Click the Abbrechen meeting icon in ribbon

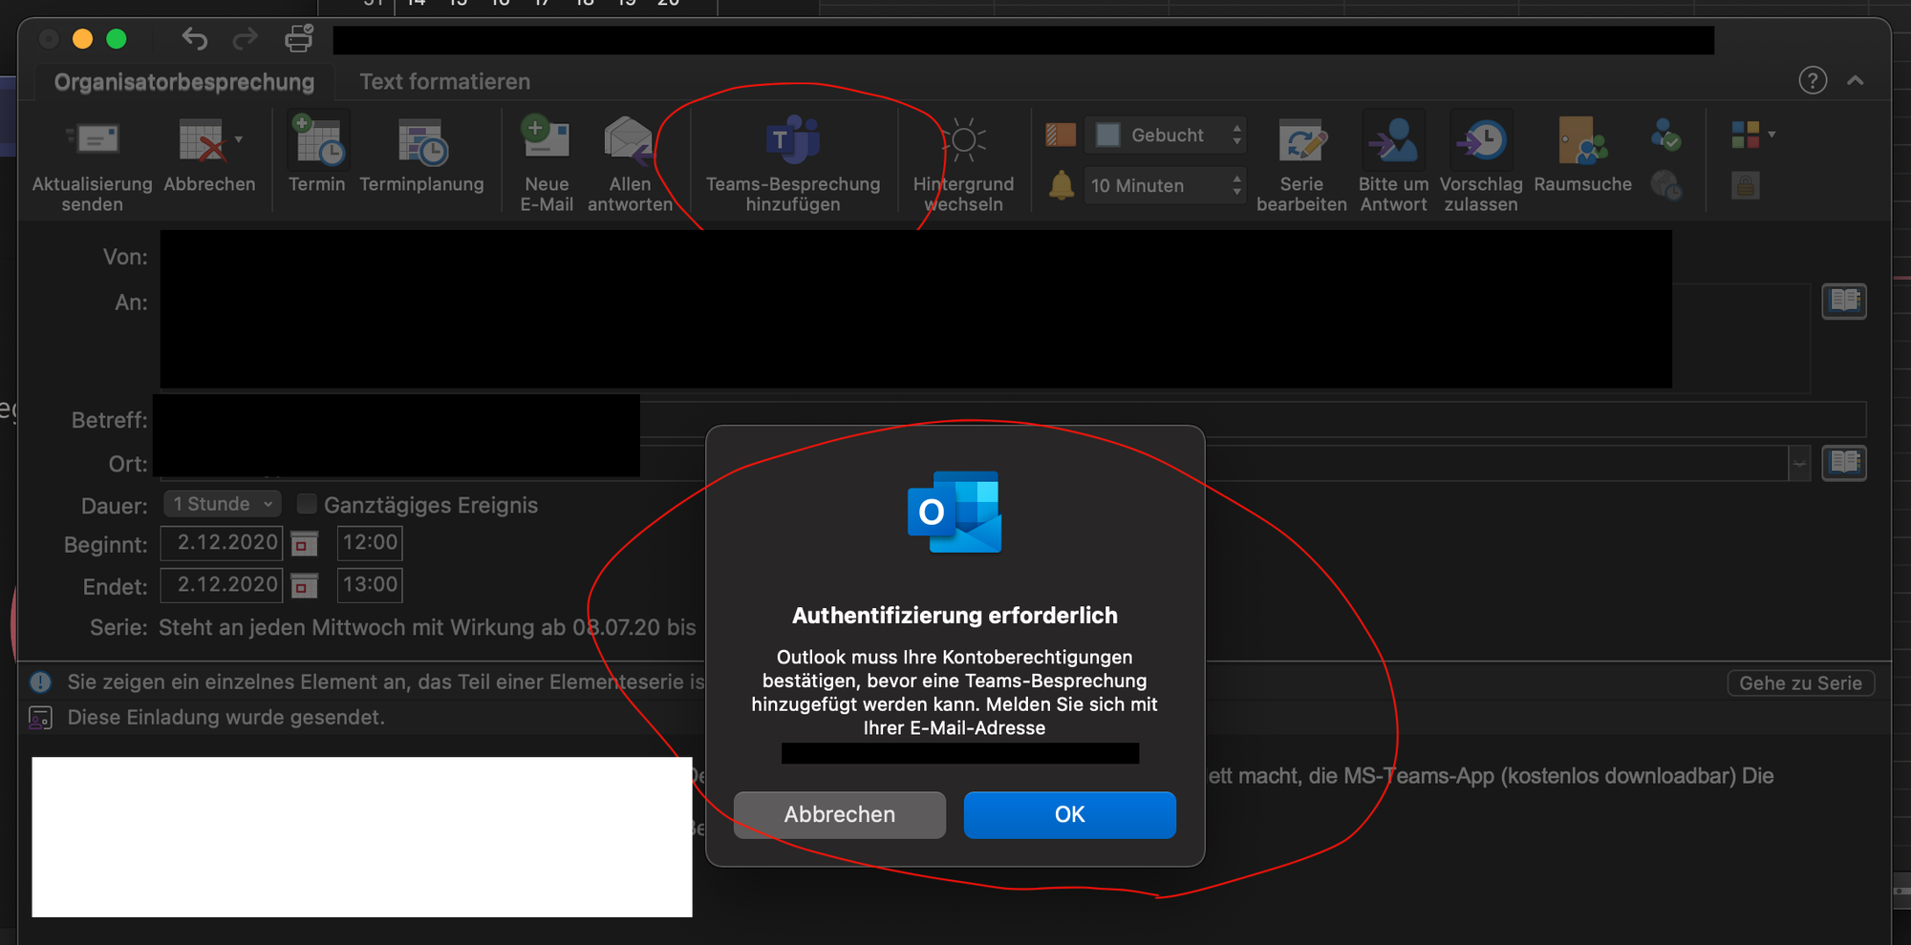pos(203,141)
